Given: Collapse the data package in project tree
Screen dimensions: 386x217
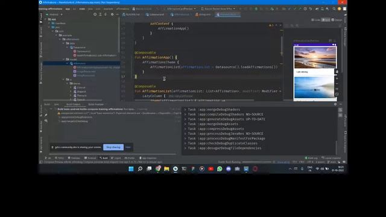Looking at the screenshot, I should (x=64, y=43).
